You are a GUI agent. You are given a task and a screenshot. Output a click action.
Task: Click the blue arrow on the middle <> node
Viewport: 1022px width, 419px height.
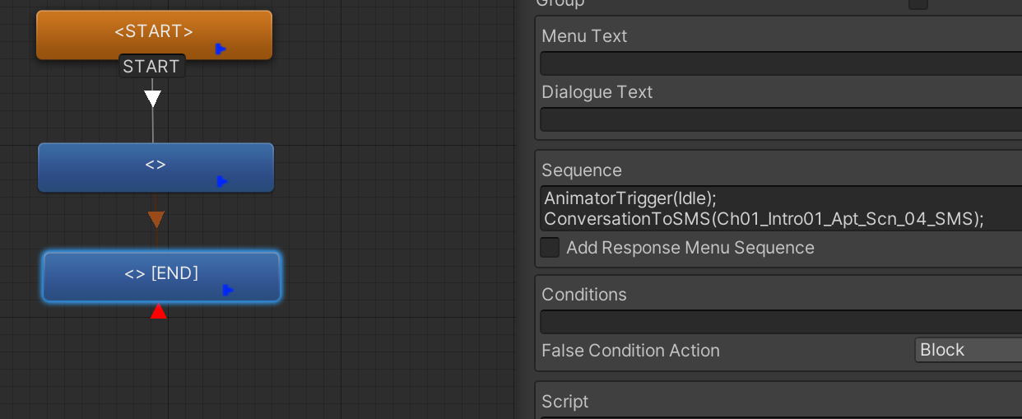pyautogui.click(x=222, y=181)
